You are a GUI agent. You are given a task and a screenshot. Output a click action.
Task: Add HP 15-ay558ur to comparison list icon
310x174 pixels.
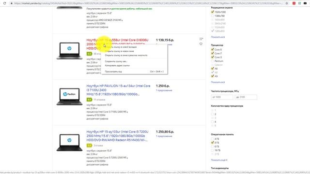(201, 39)
